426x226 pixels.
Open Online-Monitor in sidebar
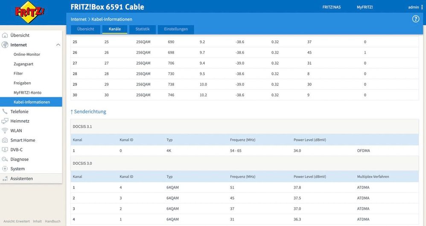[x=27, y=54]
